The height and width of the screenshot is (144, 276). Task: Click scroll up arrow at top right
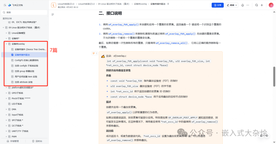[x=274, y=12]
